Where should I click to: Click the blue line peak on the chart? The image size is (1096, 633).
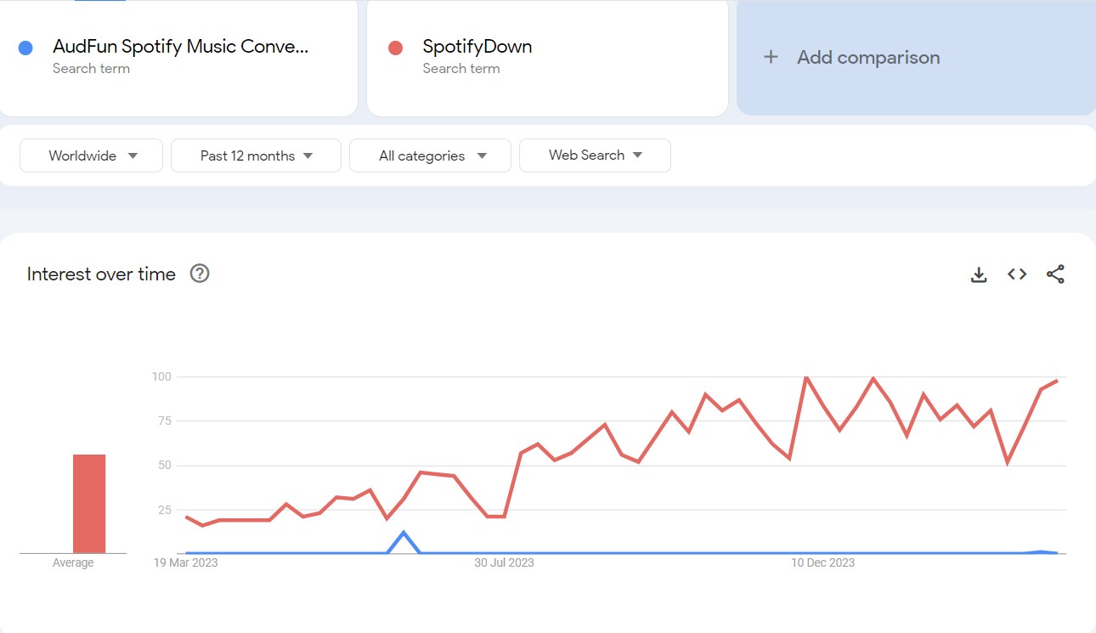[x=404, y=533]
